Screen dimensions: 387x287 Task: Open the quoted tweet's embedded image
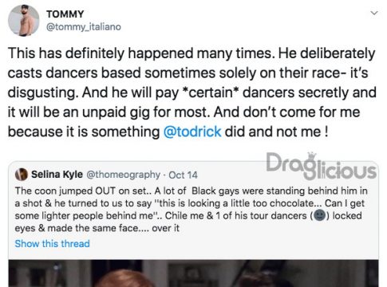point(193,273)
